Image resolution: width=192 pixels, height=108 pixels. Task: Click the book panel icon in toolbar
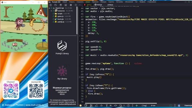(x=66, y=5)
